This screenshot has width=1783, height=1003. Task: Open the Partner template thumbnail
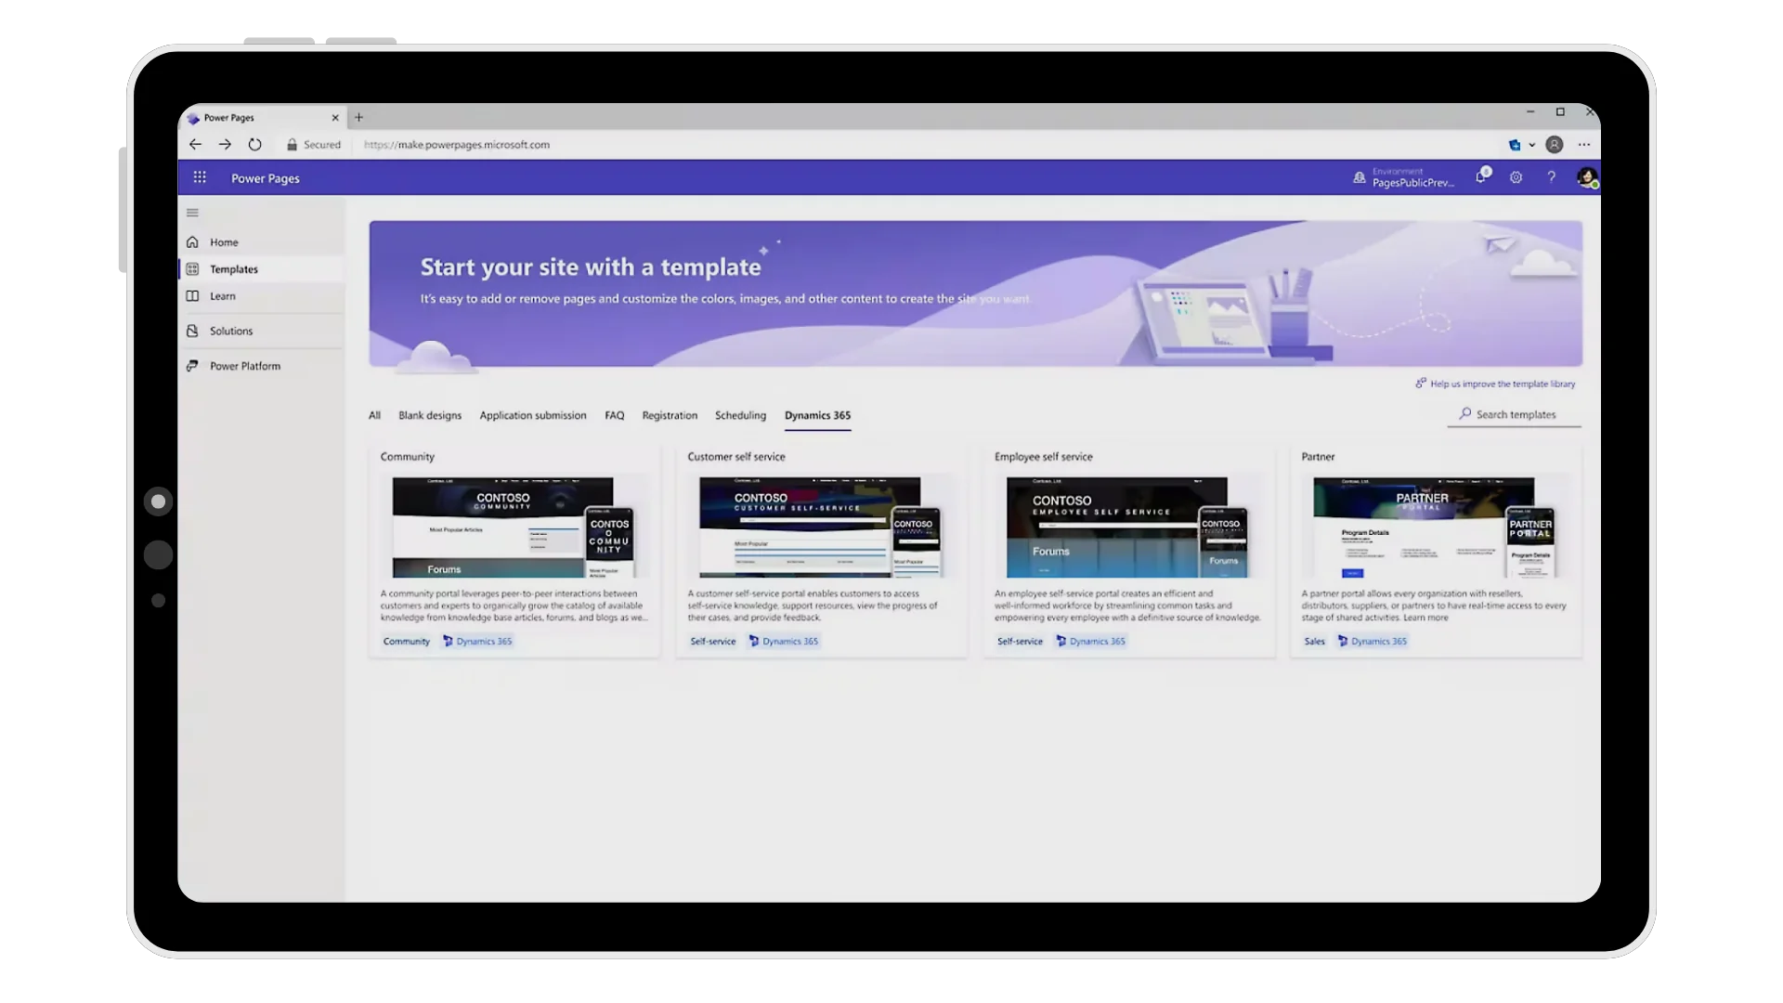[x=1435, y=528]
